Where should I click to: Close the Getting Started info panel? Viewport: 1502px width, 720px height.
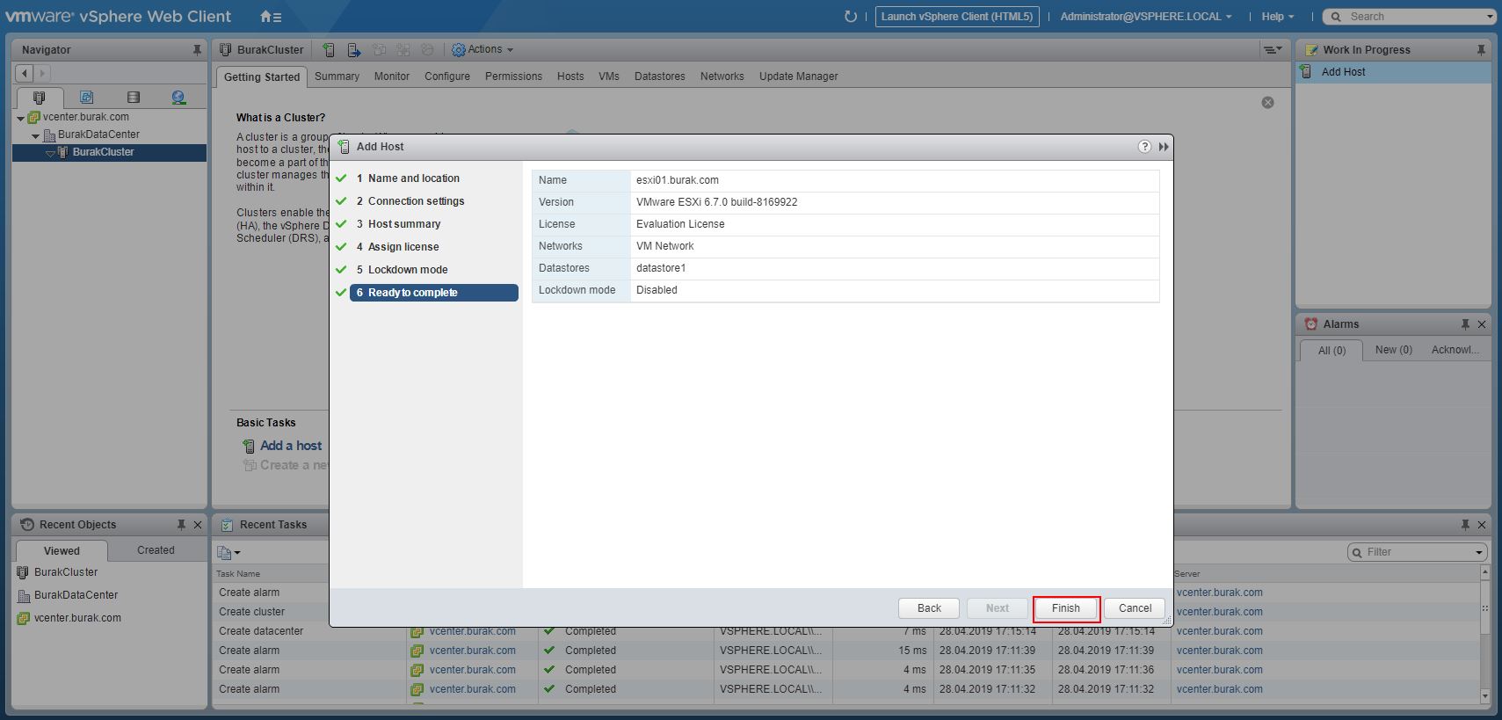(1267, 103)
